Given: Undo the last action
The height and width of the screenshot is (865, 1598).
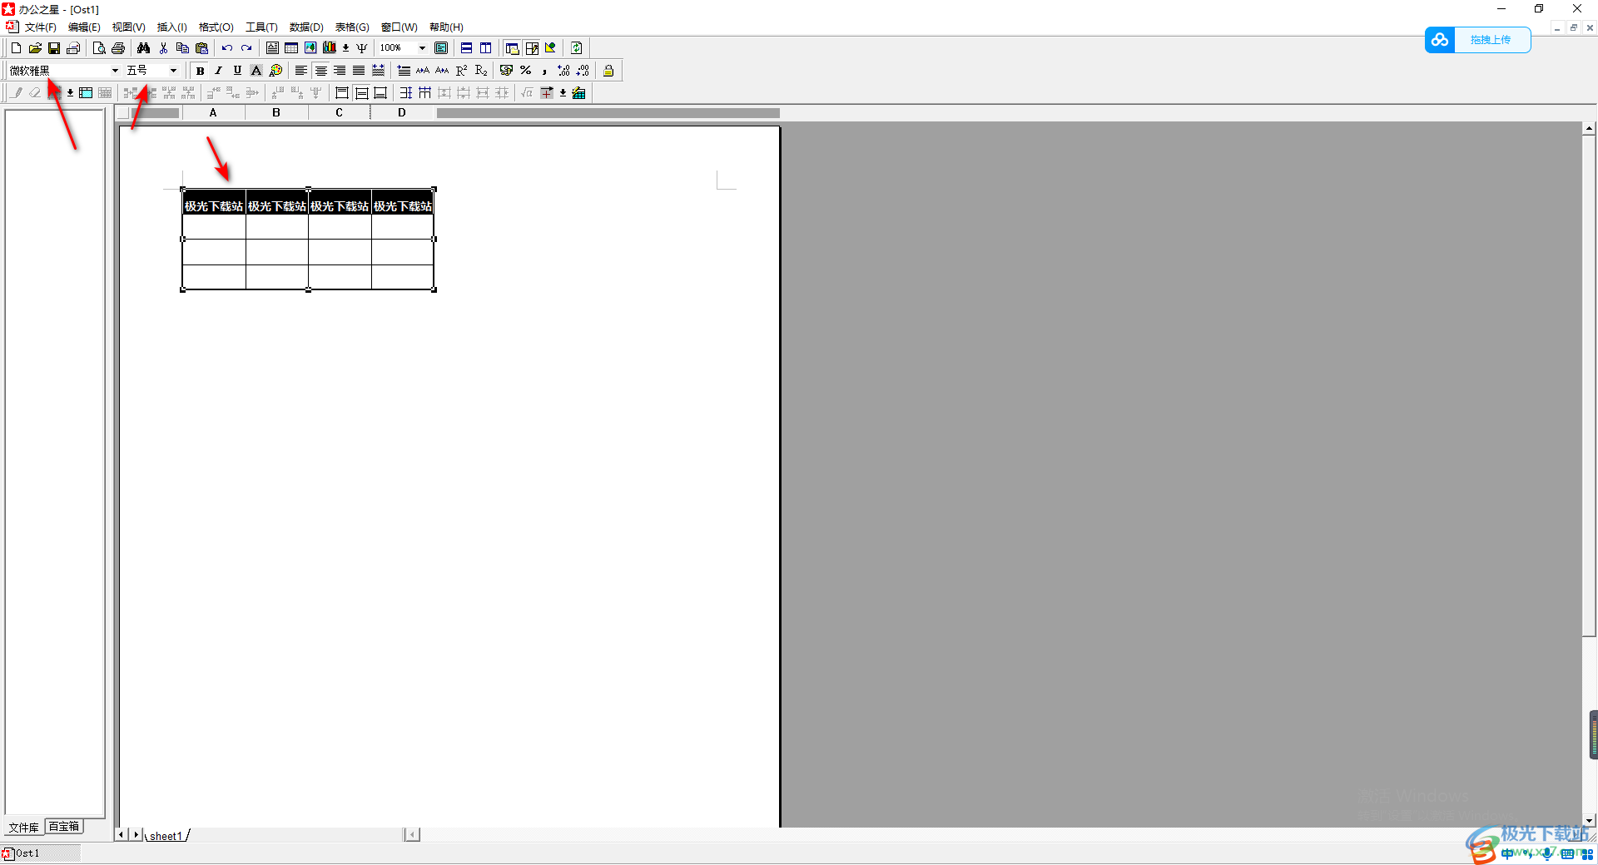Looking at the screenshot, I should 227,48.
